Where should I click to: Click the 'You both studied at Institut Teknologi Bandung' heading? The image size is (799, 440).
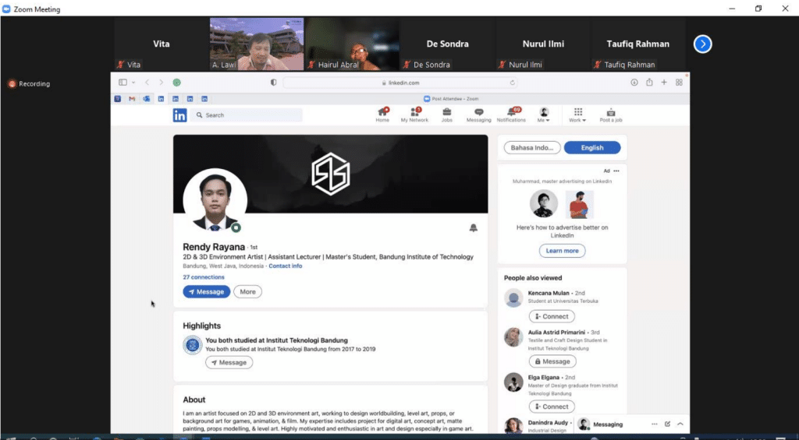coord(277,340)
